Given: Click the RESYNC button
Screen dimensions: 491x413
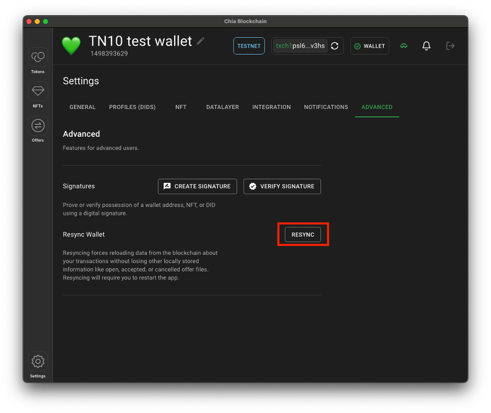Looking at the screenshot, I should coord(303,235).
